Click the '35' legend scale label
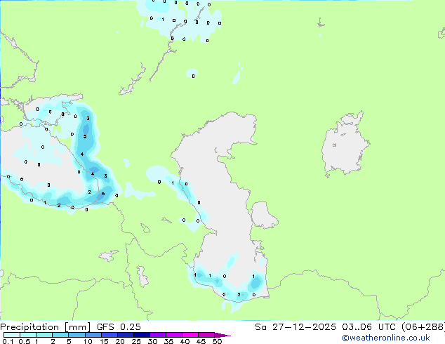 click(168, 341)
